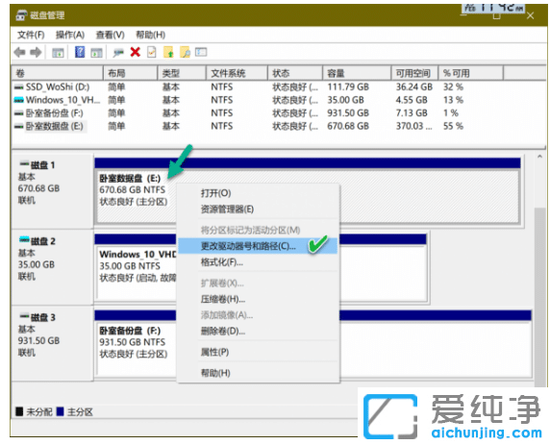550x445 pixels.
Task: Click the show/hide action pane icon
Action: [x=96, y=53]
